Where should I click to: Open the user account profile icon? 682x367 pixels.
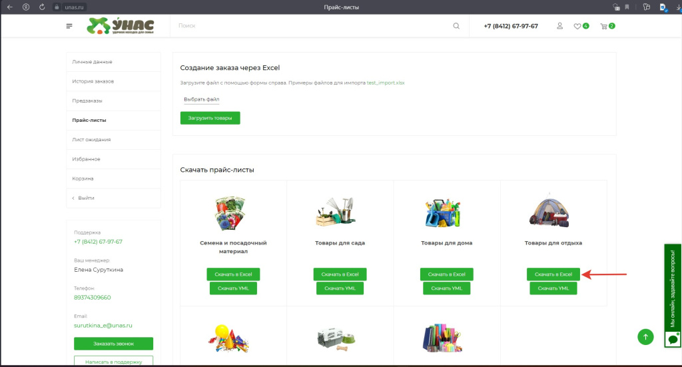(559, 26)
